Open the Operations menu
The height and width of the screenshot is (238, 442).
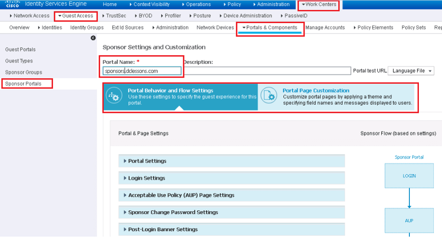pyautogui.click(x=196, y=4)
